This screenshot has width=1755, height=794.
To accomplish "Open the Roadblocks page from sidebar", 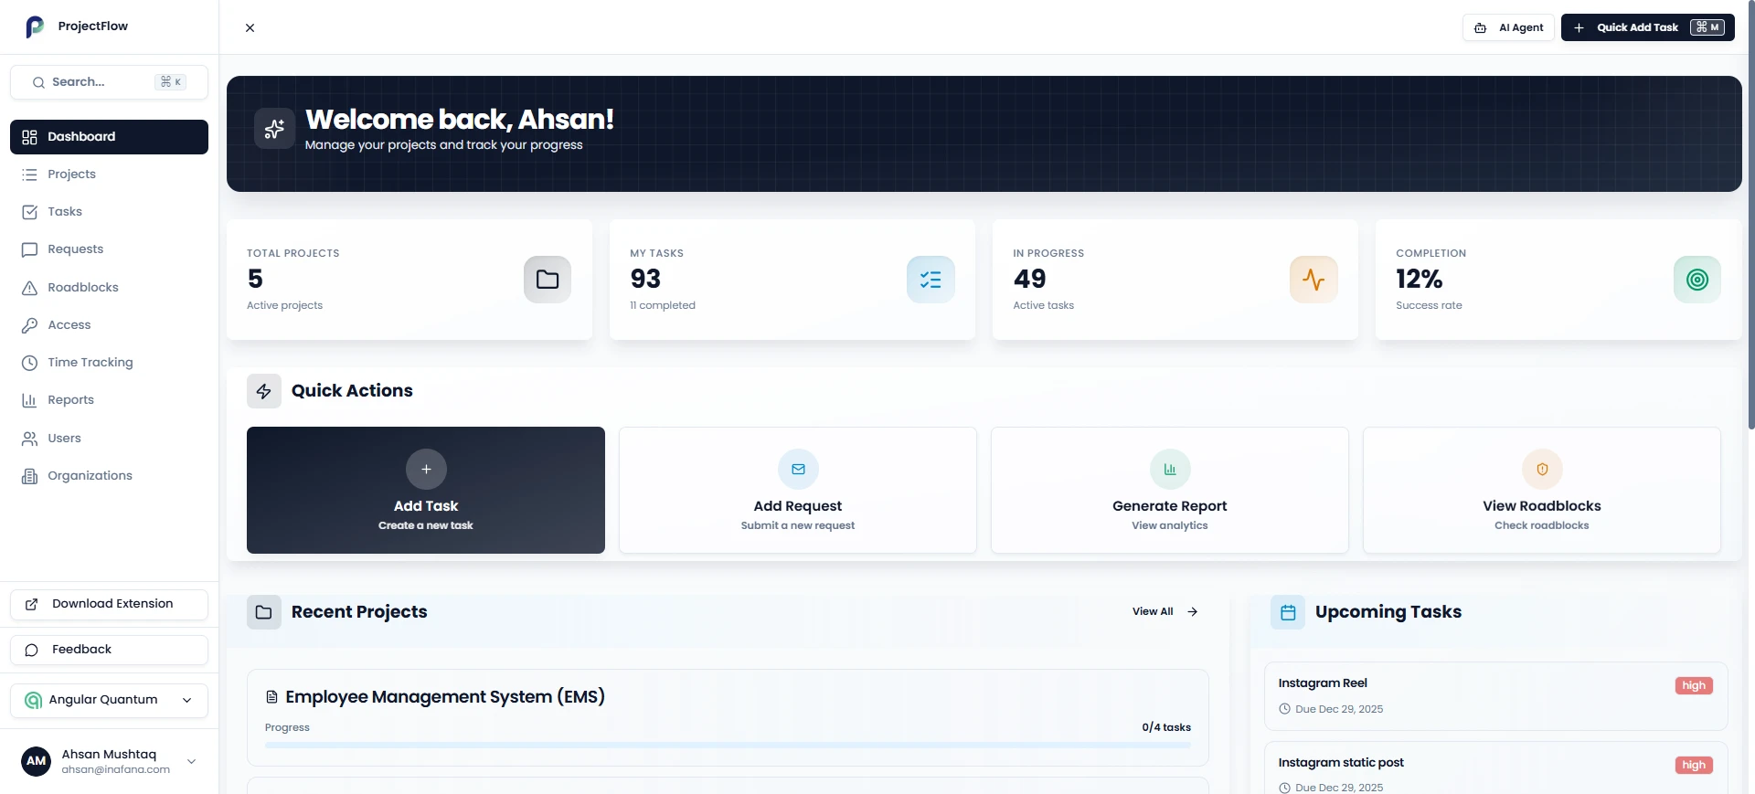I will [x=83, y=288].
